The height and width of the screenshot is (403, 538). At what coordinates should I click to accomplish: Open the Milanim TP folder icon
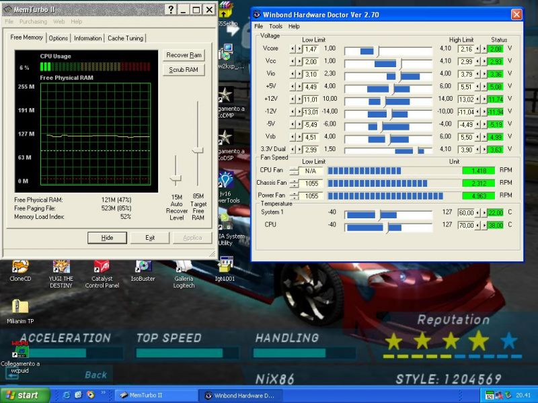[x=20, y=306]
